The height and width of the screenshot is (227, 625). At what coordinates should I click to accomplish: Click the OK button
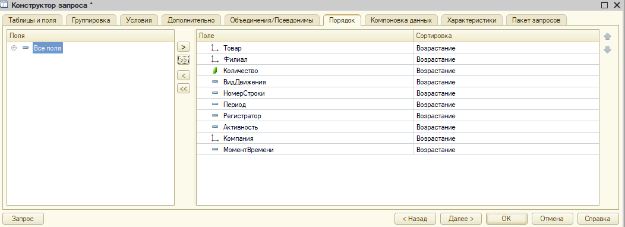coord(506,219)
